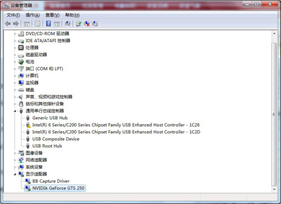This screenshot has width=281, height=204.
Task: Collapse the 显示适配器 display adapters node
Action: [15, 174]
